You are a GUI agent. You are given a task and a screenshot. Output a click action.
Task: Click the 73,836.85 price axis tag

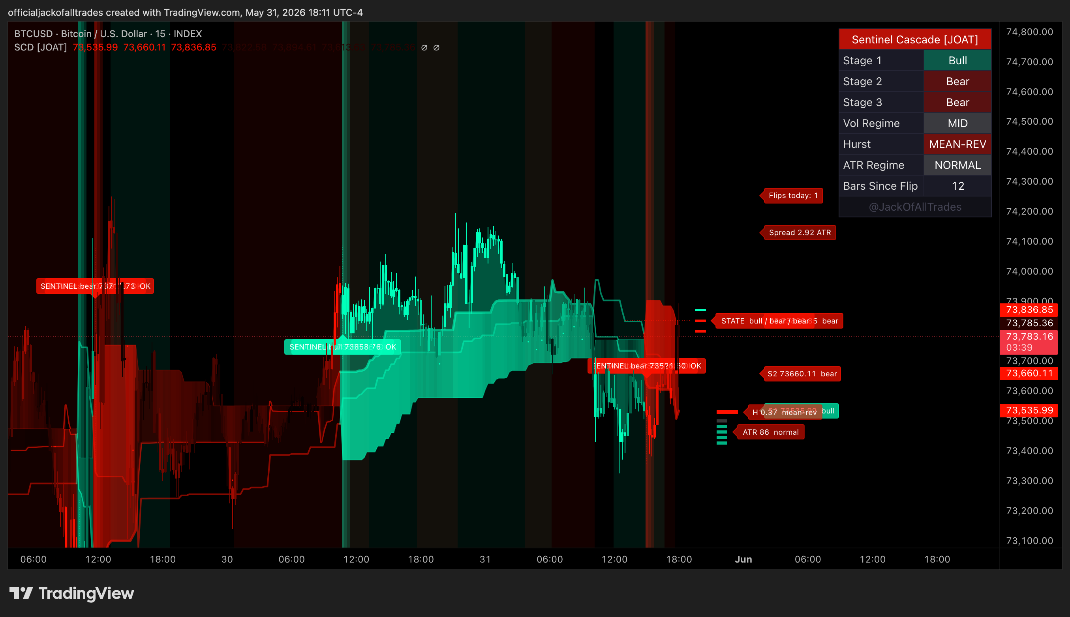click(1029, 310)
